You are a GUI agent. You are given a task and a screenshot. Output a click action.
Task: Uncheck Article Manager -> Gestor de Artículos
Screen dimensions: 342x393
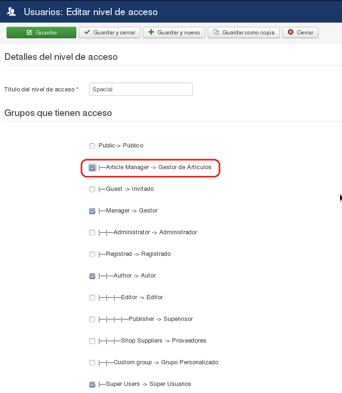92,168
